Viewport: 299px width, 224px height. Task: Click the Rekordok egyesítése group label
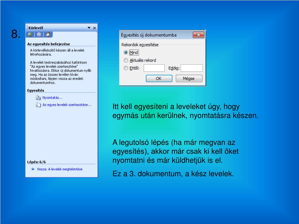pyautogui.click(x=140, y=45)
